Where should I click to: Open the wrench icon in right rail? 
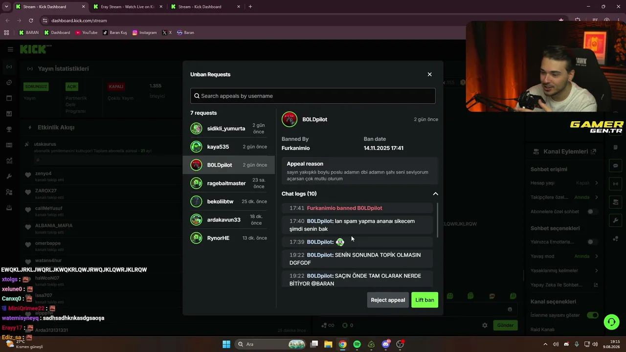click(616, 220)
